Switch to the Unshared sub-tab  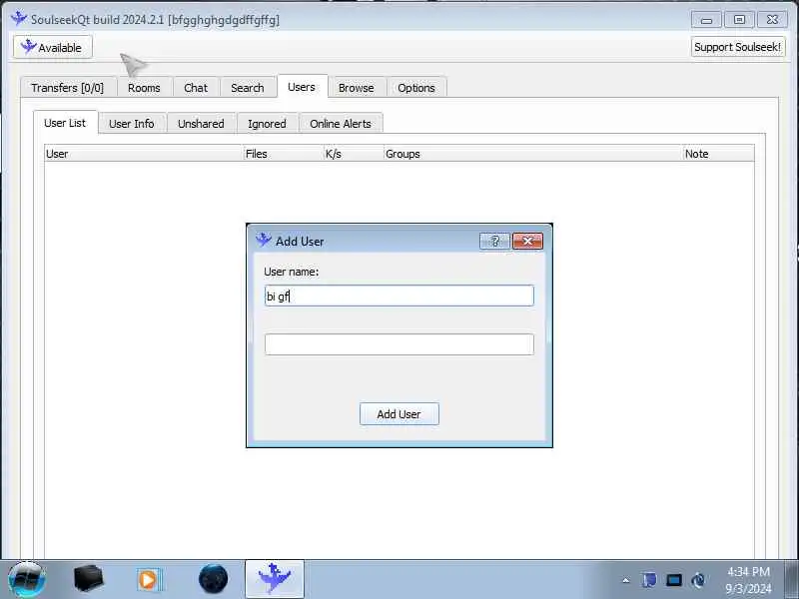pos(202,123)
